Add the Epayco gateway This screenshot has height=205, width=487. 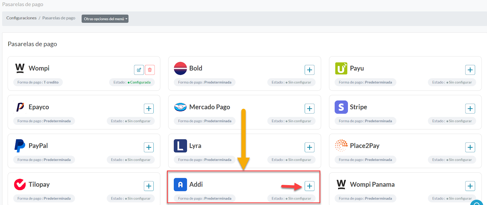(x=149, y=108)
